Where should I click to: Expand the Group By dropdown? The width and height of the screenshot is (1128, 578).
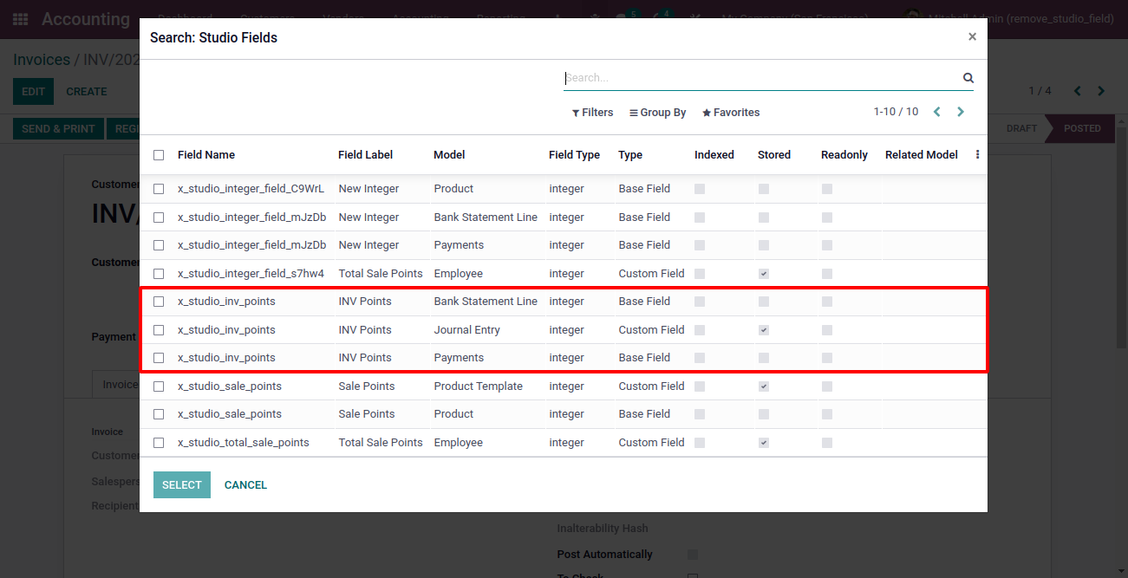(657, 113)
